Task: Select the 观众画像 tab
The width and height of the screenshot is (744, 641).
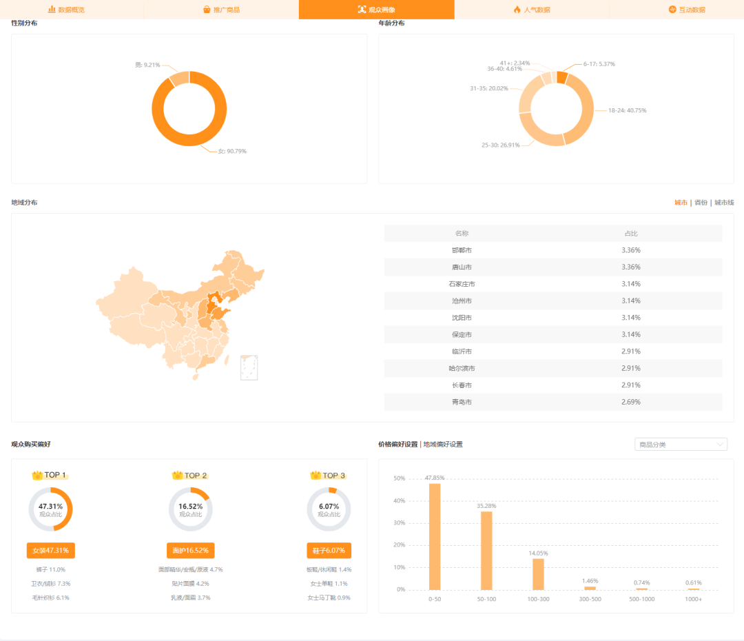Action: pos(376,10)
